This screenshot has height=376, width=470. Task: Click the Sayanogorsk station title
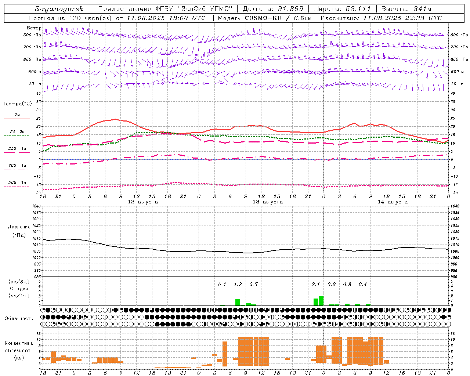[59, 9]
